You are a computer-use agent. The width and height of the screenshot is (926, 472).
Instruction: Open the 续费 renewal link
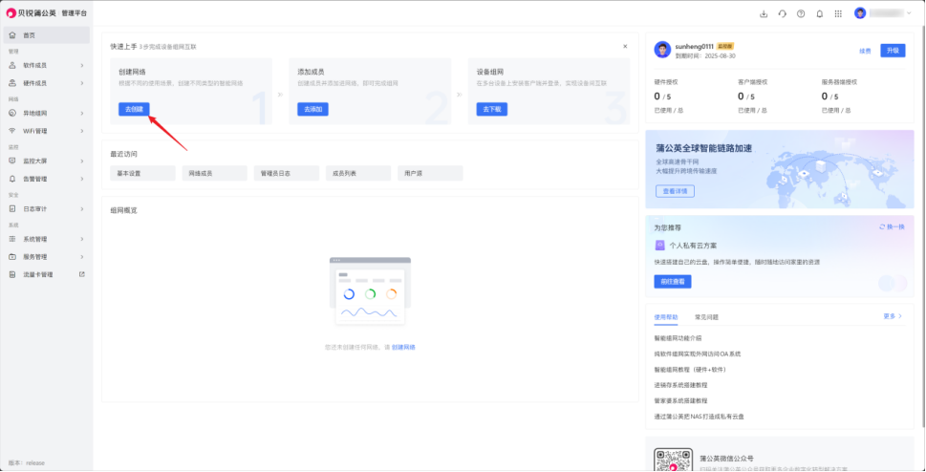click(x=865, y=51)
